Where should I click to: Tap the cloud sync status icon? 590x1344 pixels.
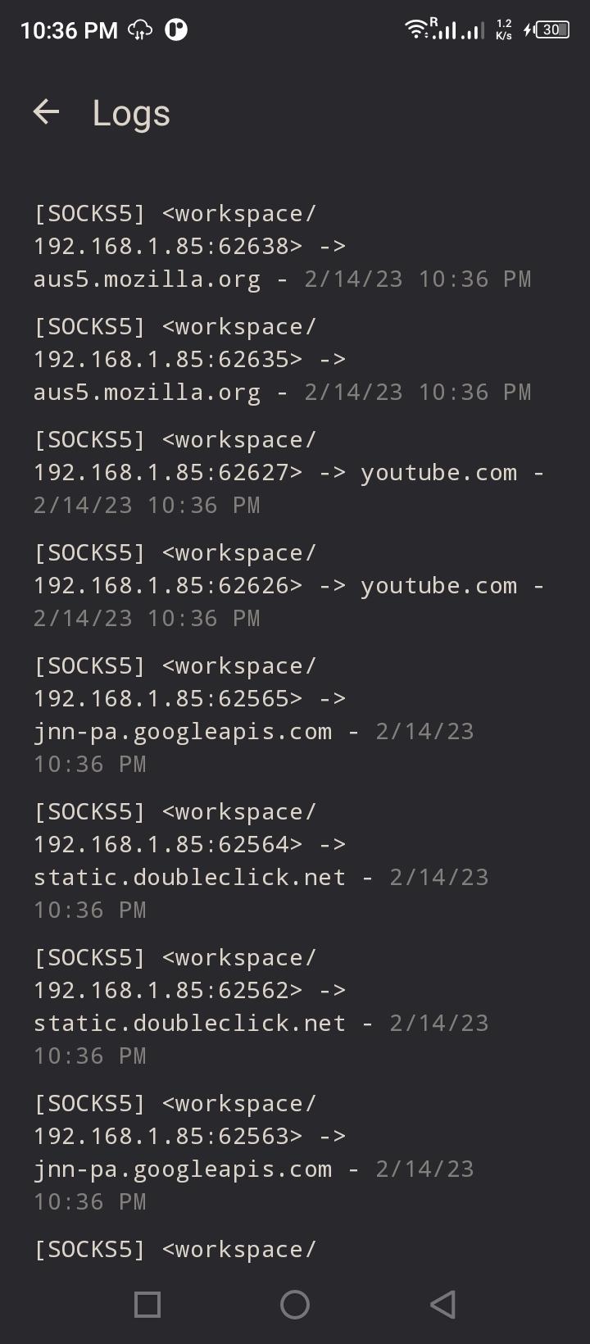(x=140, y=30)
